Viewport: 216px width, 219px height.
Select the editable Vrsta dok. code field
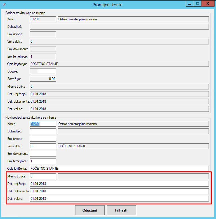pos(43,146)
